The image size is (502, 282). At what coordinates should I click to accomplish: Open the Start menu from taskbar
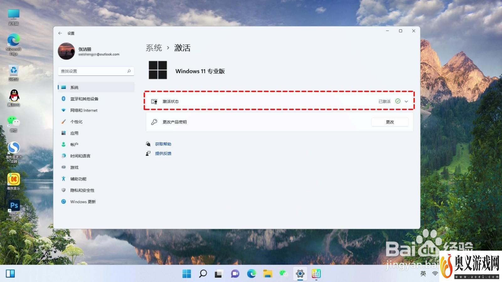[x=187, y=274]
